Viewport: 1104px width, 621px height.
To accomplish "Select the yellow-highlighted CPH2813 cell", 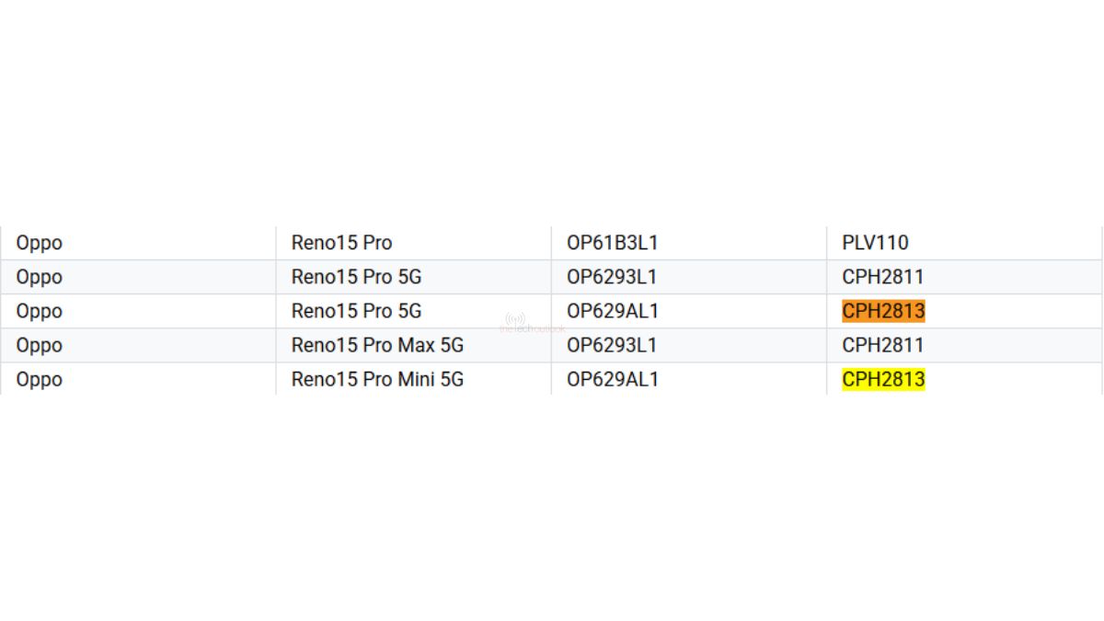I will tap(883, 379).
